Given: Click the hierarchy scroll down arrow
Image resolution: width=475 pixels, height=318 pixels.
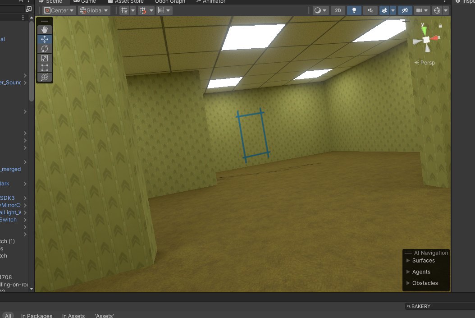Looking at the screenshot, I should point(32,289).
